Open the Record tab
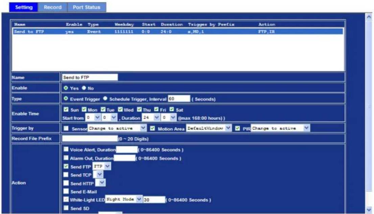 [x=52, y=7]
